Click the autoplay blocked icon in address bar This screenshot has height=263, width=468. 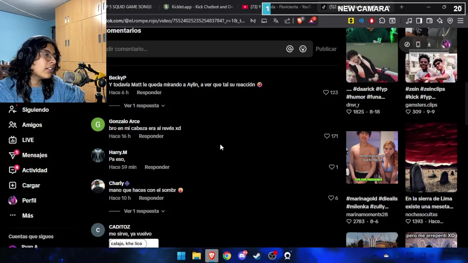click(x=253, y=21)
